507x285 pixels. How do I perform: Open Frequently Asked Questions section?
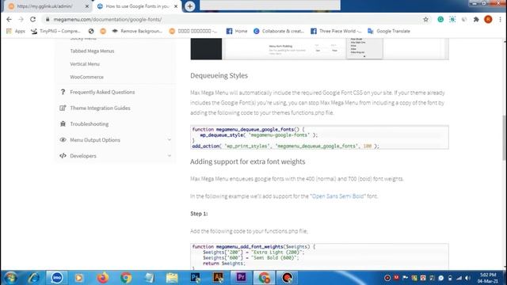(102, 92)
